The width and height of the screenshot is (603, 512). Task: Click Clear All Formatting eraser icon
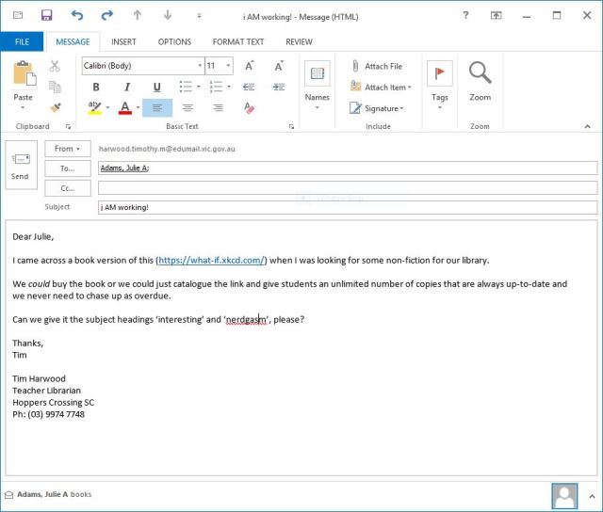pos(250,108)
